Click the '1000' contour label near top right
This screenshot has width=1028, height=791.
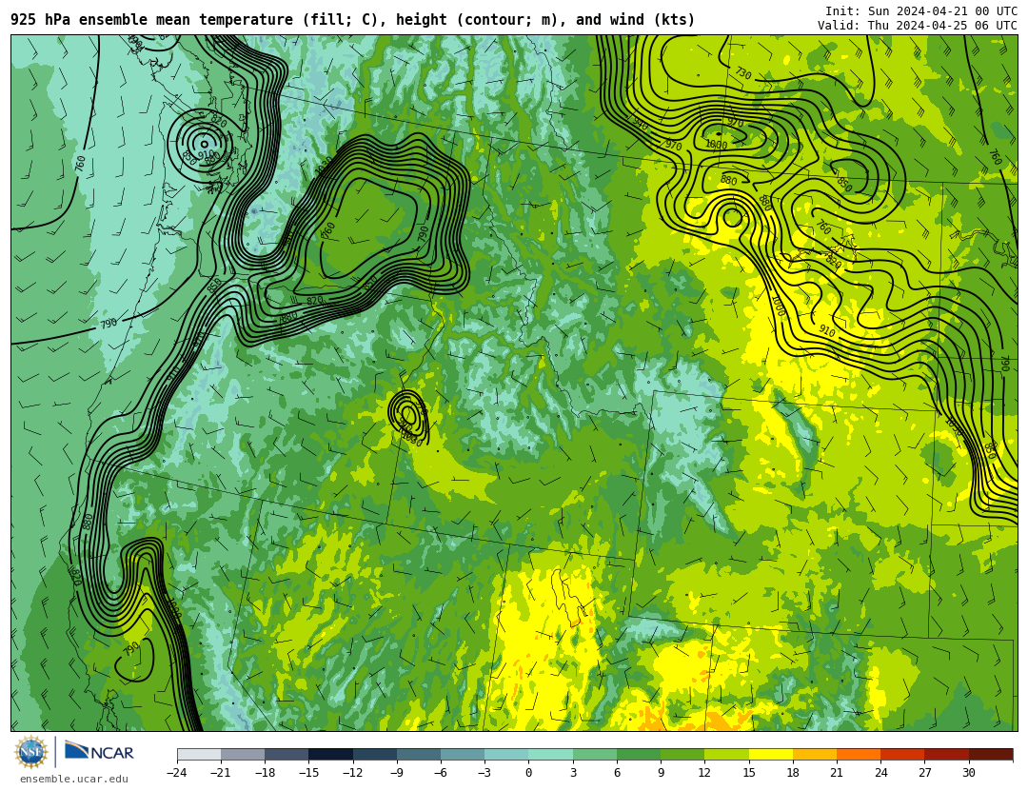click(x=716, y=145)
